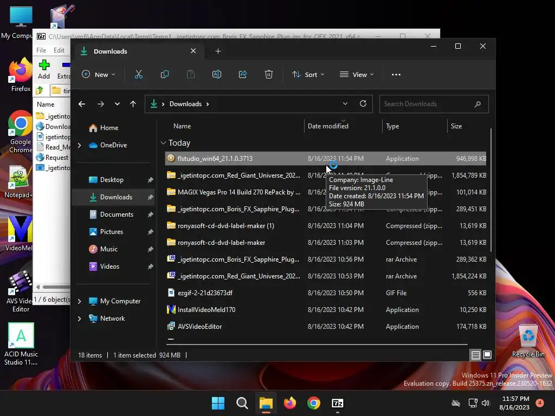Go back with the left arrow
This screenshot has width=555, height=416.
point(82,104)
